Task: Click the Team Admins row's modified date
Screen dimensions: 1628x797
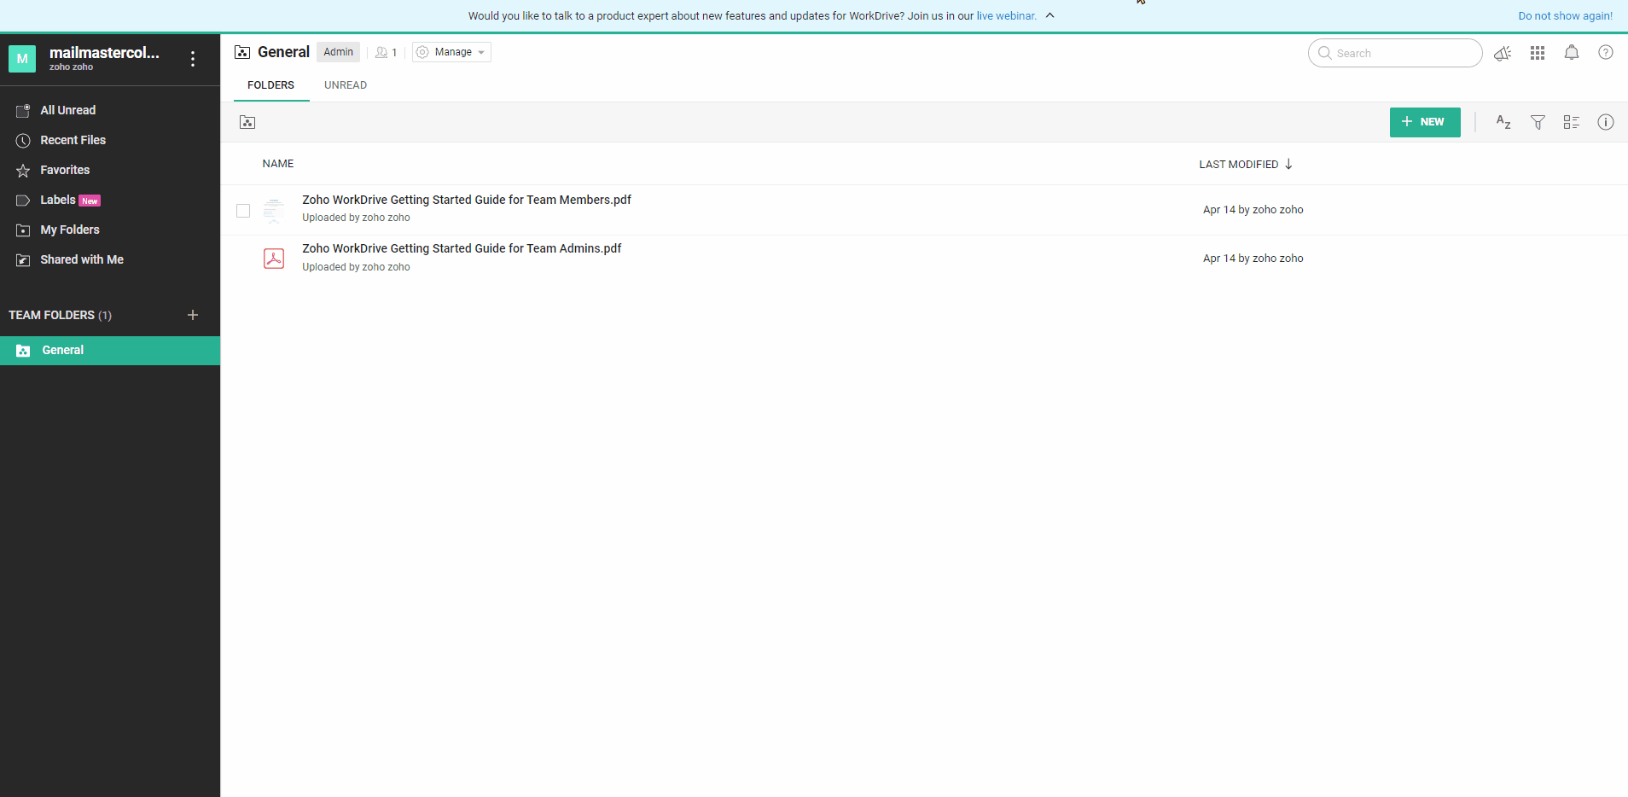Action: (x=1253, y=259)
